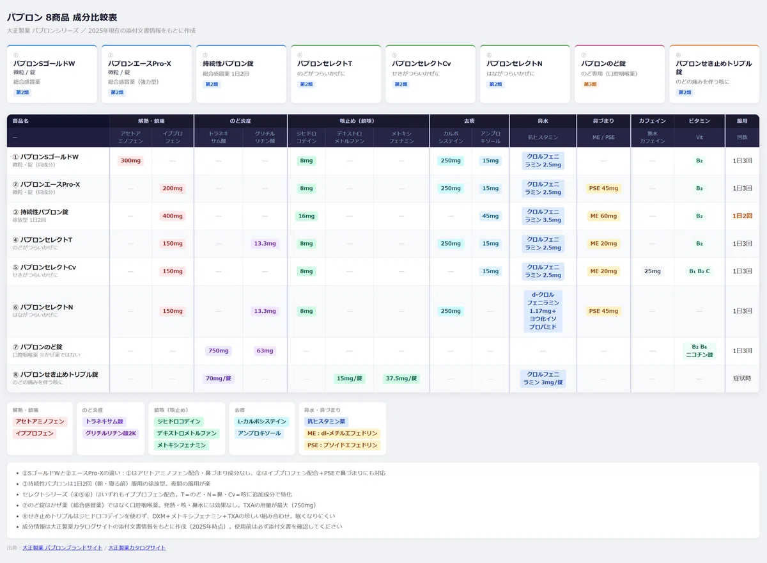Click the 1日2回 dosage cell
Screen dimensions: 767x563
pyautogui.click(x=742, y=216)
